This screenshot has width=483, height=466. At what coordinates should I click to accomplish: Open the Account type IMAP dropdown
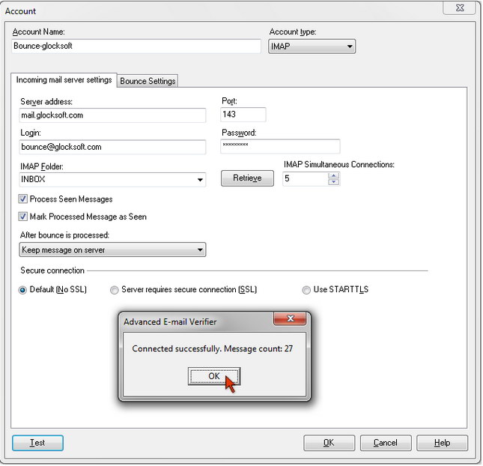click(312, 46)
